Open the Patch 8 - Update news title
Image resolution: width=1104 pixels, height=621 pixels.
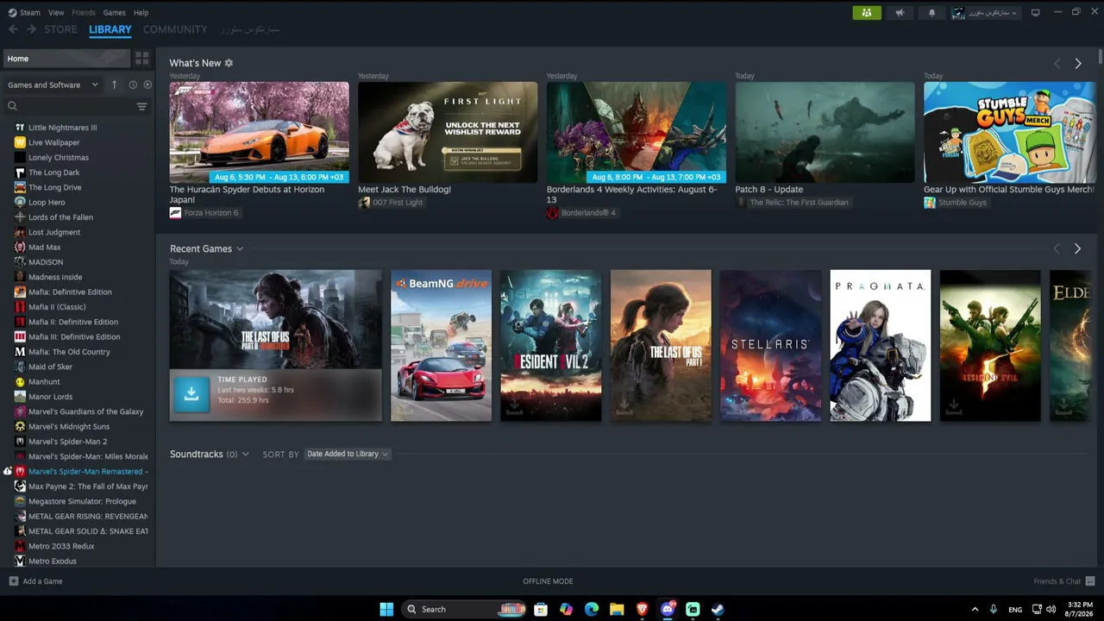[x=769, y=190]
